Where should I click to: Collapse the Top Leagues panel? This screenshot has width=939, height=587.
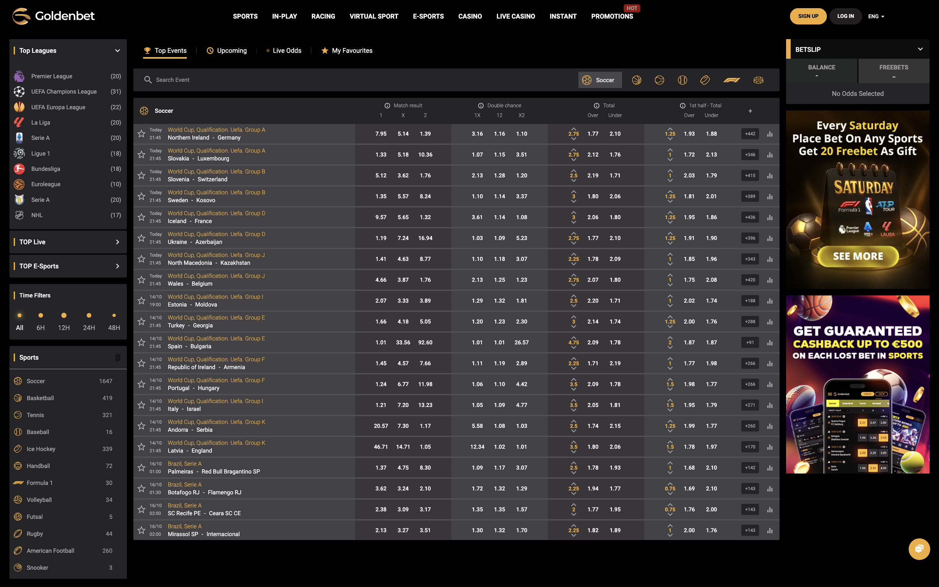117,51
